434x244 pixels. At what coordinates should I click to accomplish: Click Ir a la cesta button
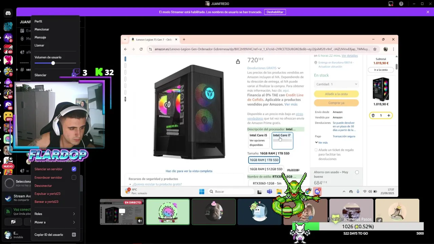pos(381,70)
